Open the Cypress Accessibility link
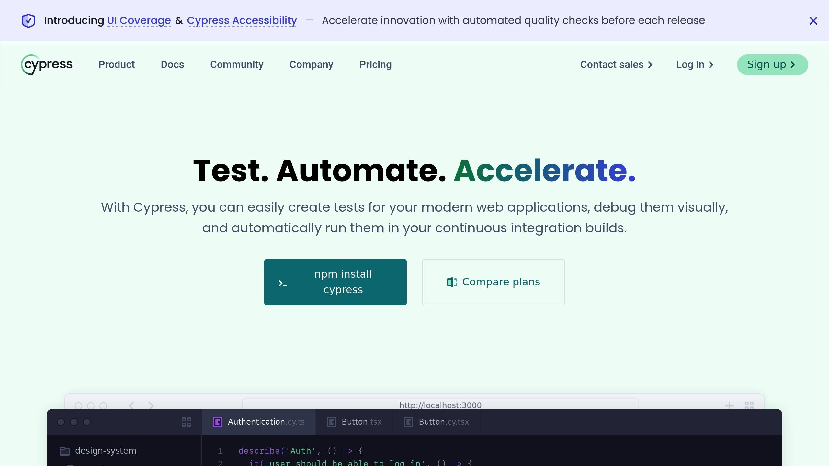 pyautogui.click(x=242, y=20)
